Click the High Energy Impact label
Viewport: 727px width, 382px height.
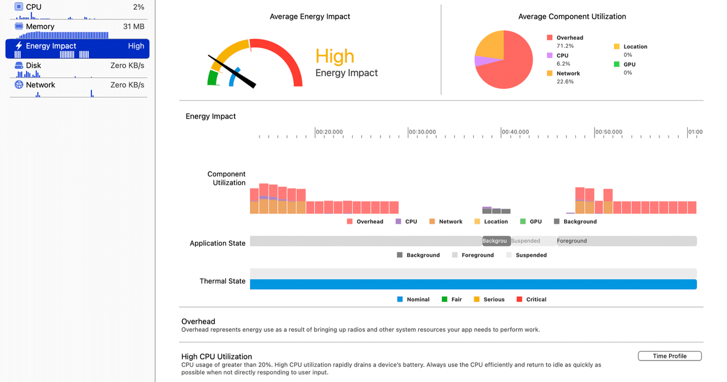(335, 56)
